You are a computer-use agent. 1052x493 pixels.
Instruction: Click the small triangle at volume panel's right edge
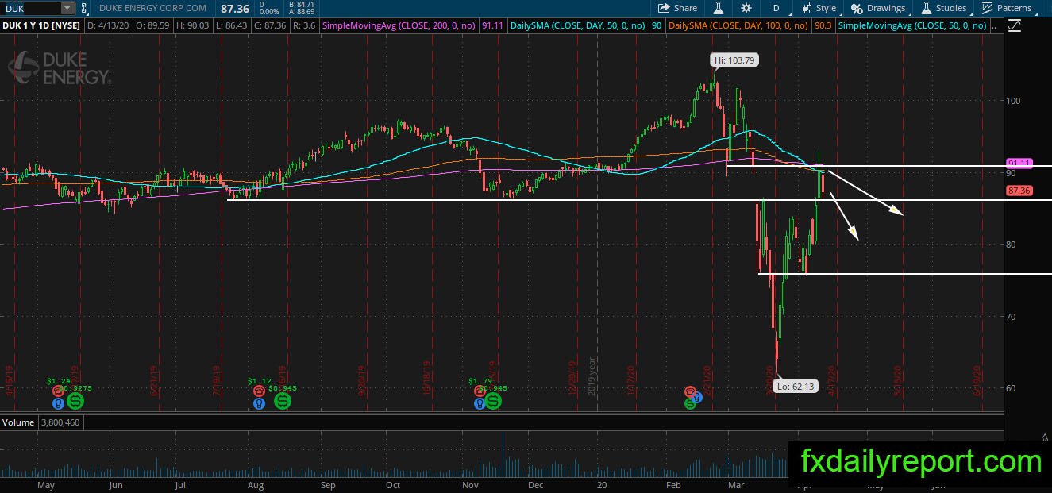[x=1046, y=436]
